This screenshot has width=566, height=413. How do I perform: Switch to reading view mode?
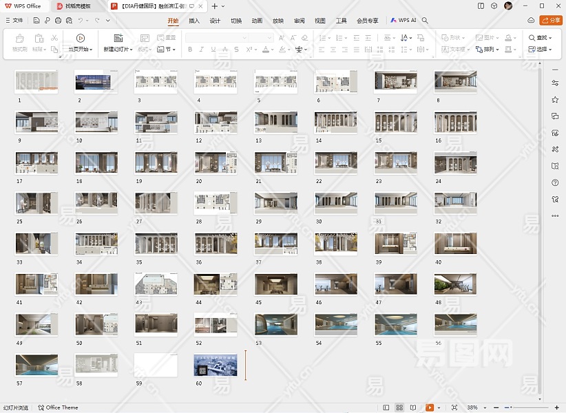coord(413,407)
